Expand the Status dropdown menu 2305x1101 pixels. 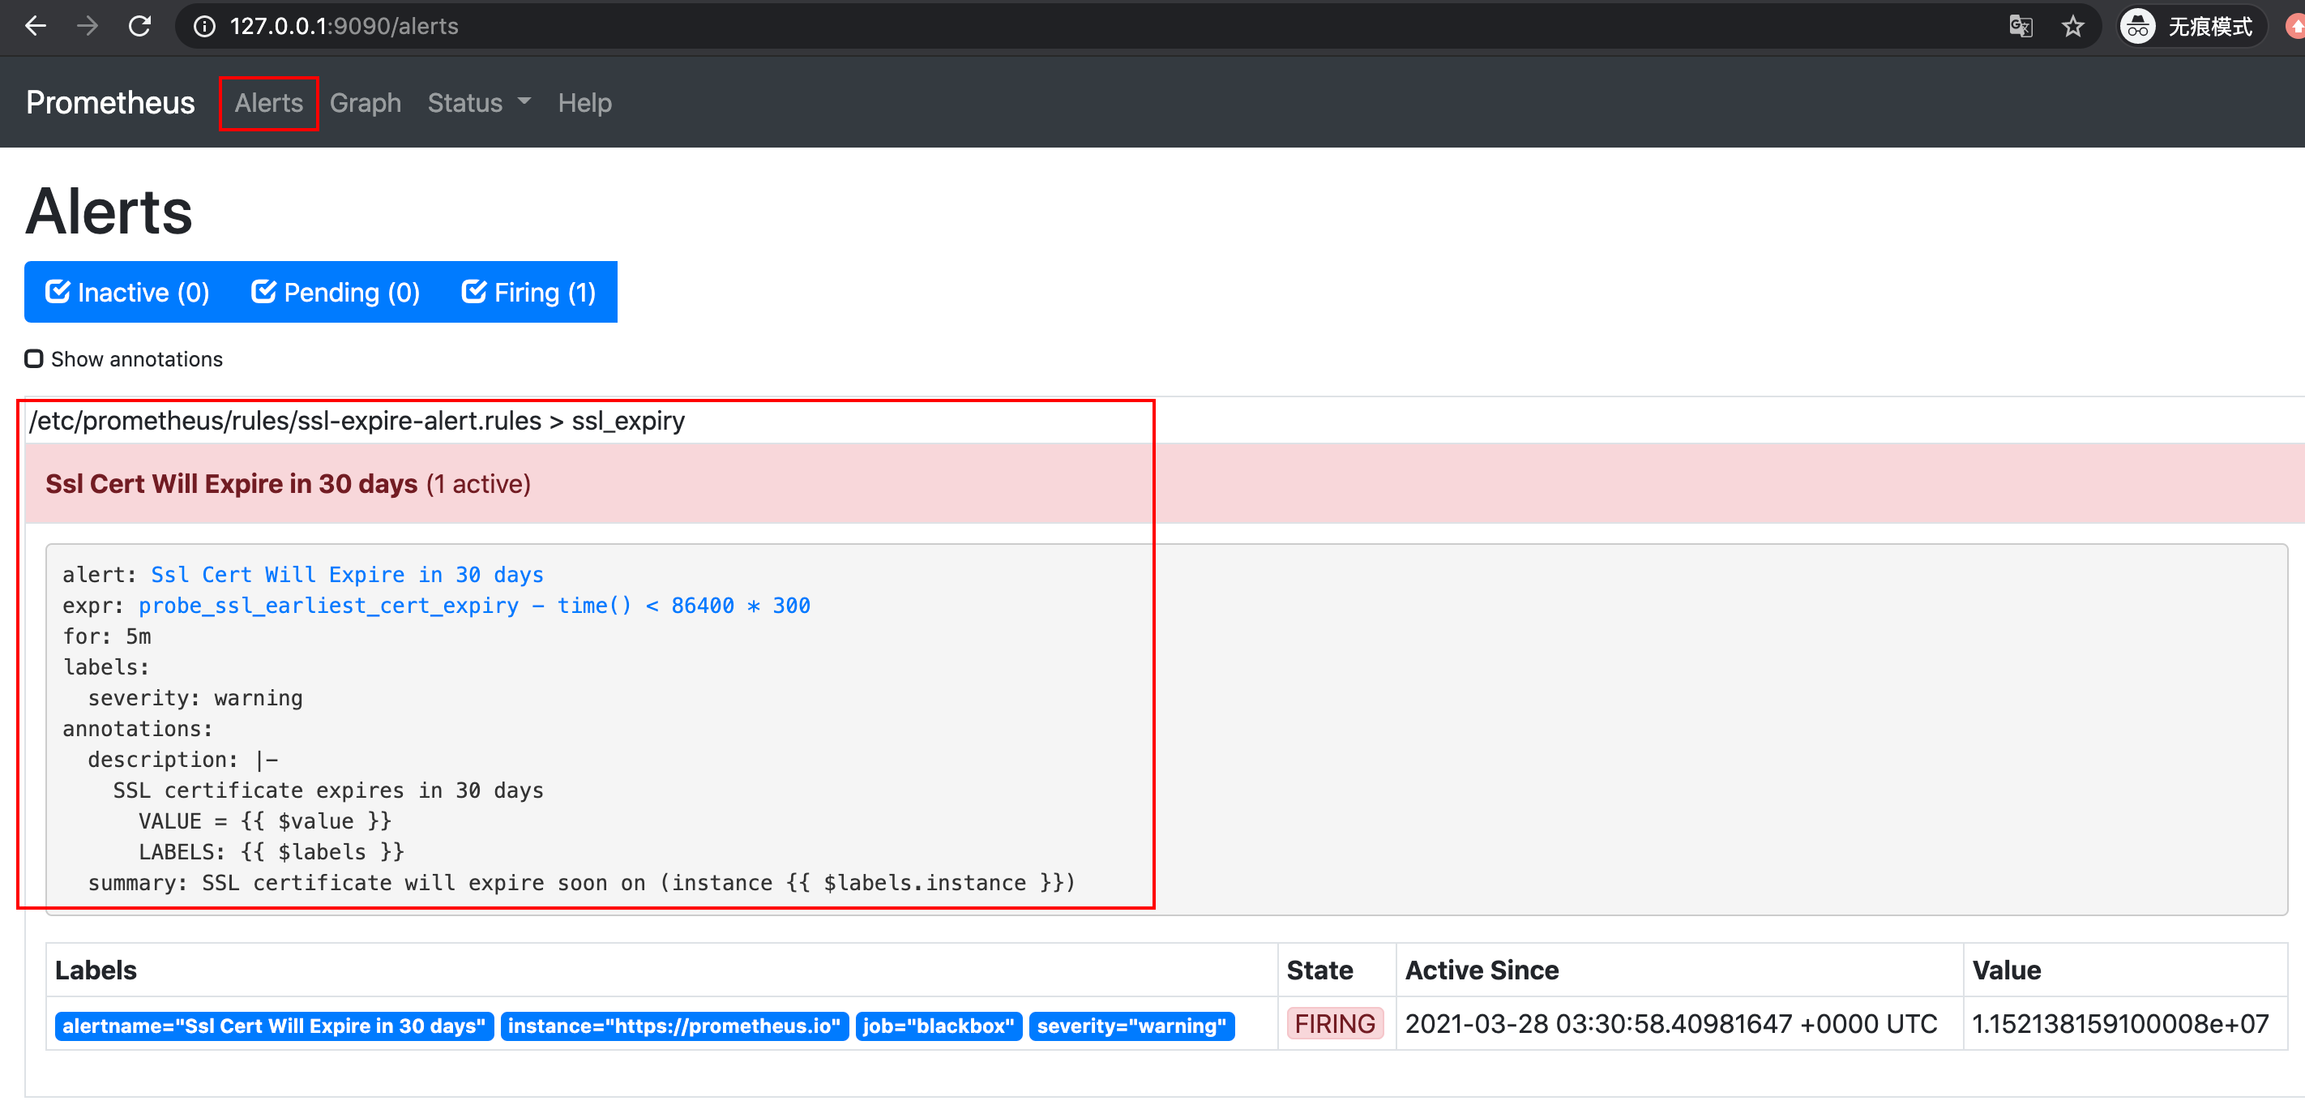tap(479, 103)
